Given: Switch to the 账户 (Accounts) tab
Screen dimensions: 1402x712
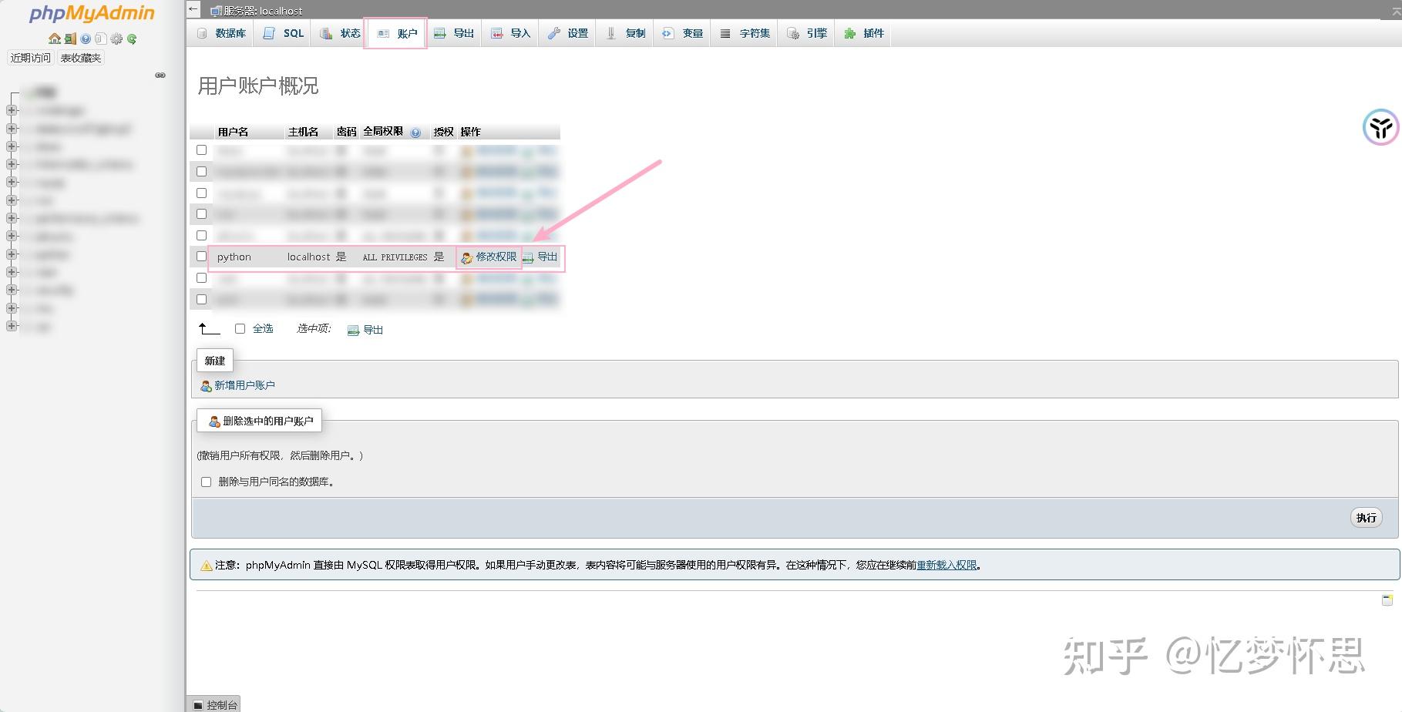Looking at the screenshot, I should [x=396, y=32].
